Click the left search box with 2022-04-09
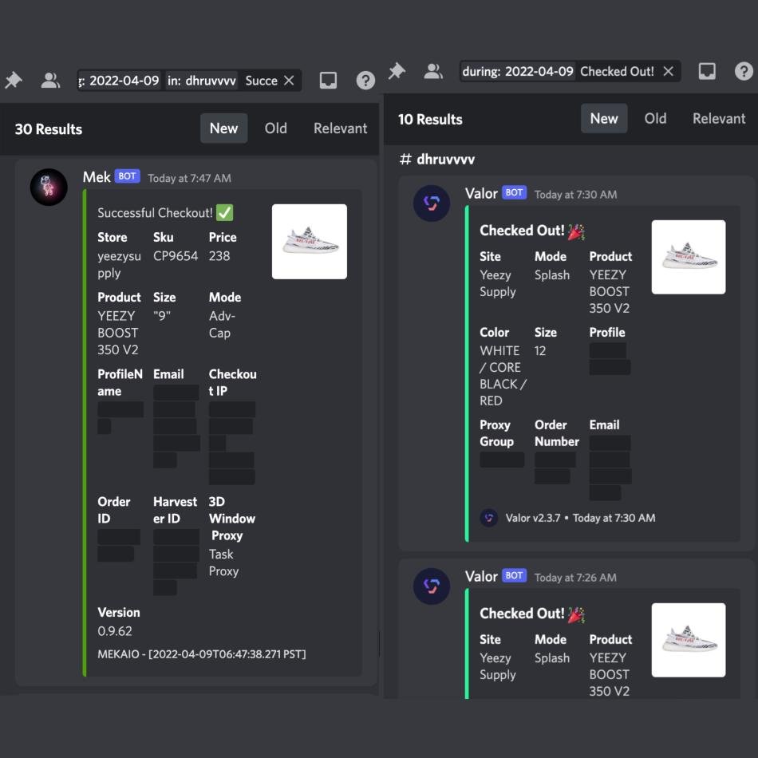Image resolution: width=758 pixels, height=758 pixels. tap(190, 81)
